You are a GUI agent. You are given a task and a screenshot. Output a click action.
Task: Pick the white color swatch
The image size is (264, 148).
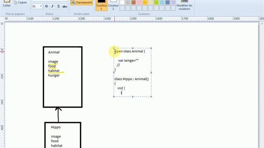[x=122, y=2]
